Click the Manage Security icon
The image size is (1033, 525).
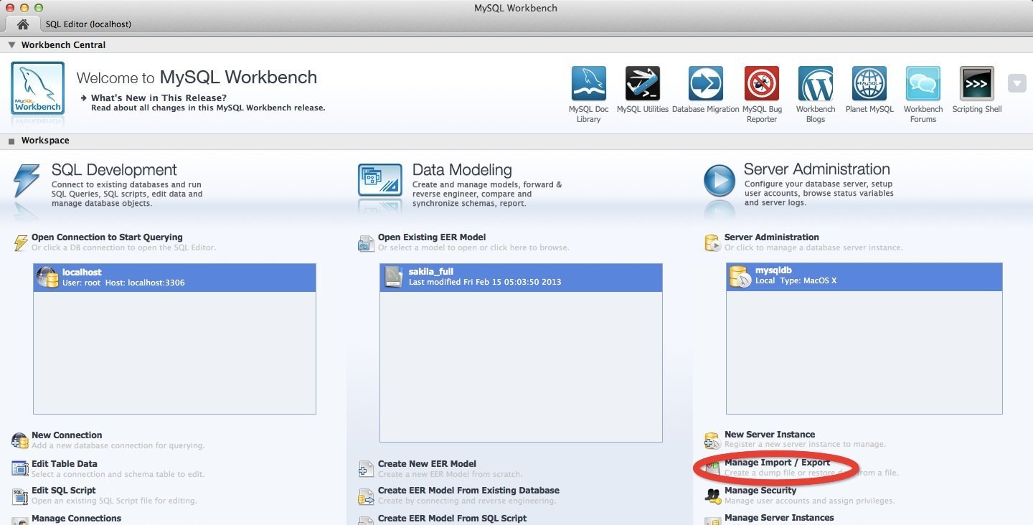pyautogui.click(x=712, y=495)
